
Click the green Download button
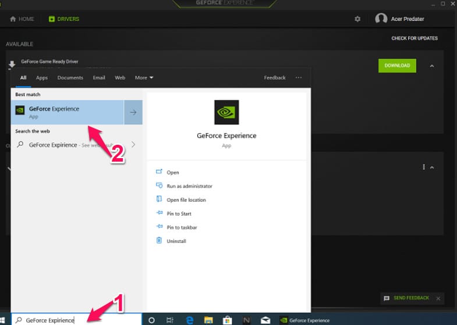coord(397,66)
